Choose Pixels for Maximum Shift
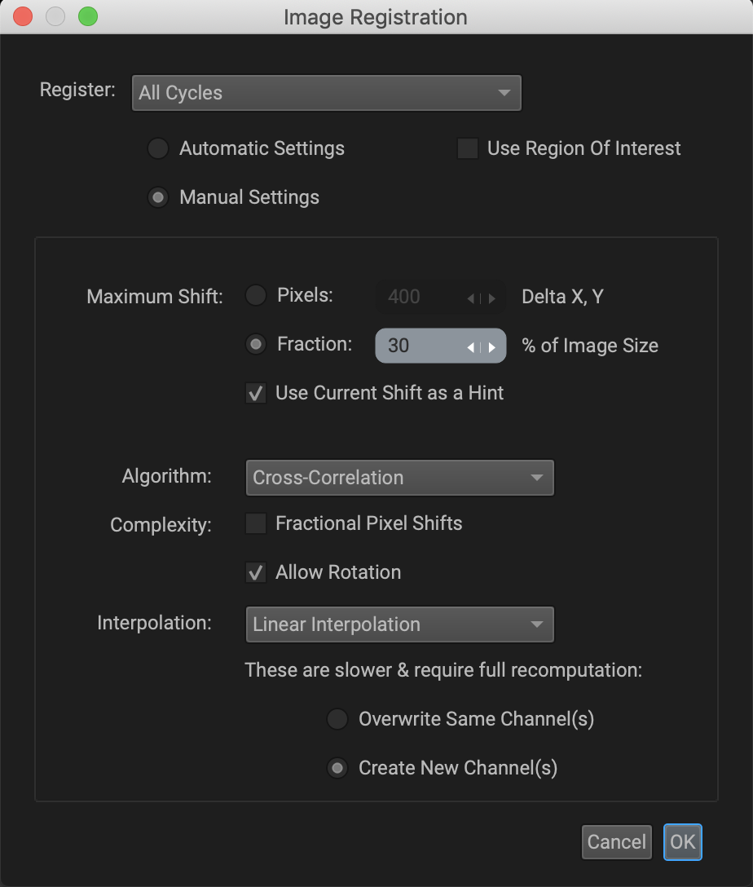This screenshot has width=753, height=887. pos(256,295)
